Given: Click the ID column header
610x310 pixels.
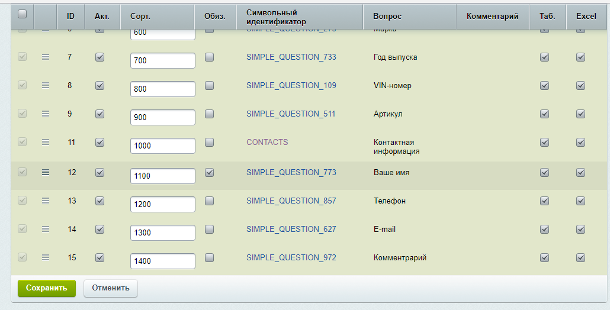Looking at the screenshot, I should [70, 17].
